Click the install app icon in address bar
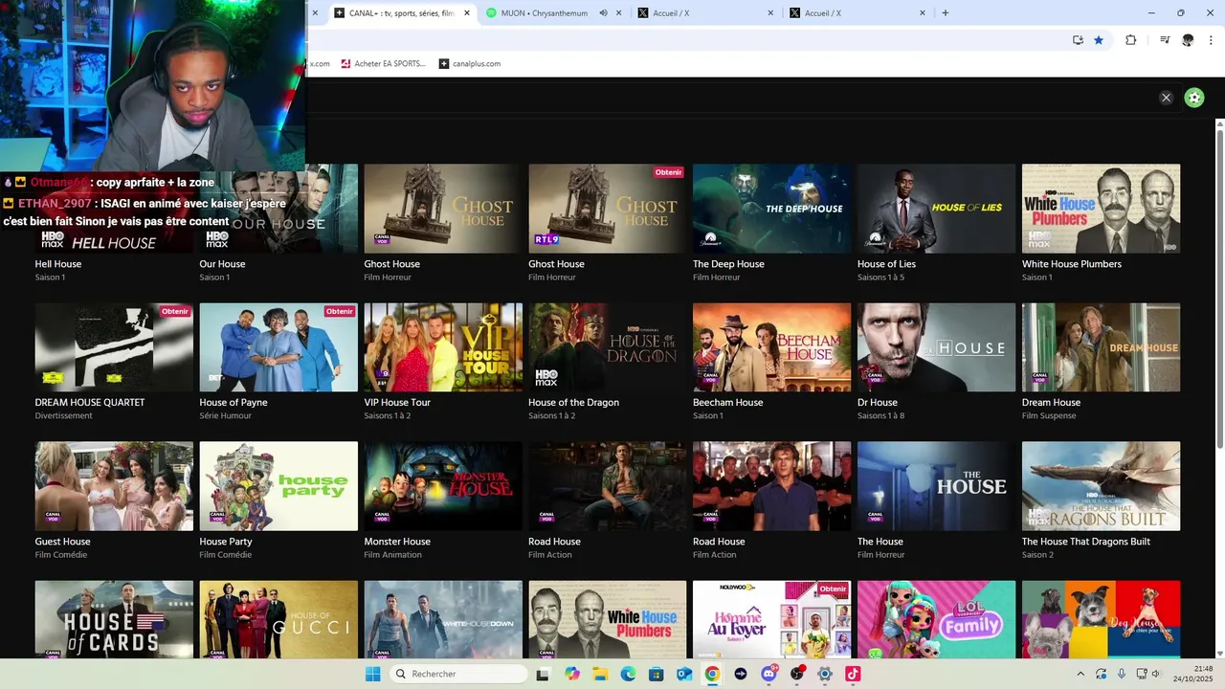 tap(1078, 40)
